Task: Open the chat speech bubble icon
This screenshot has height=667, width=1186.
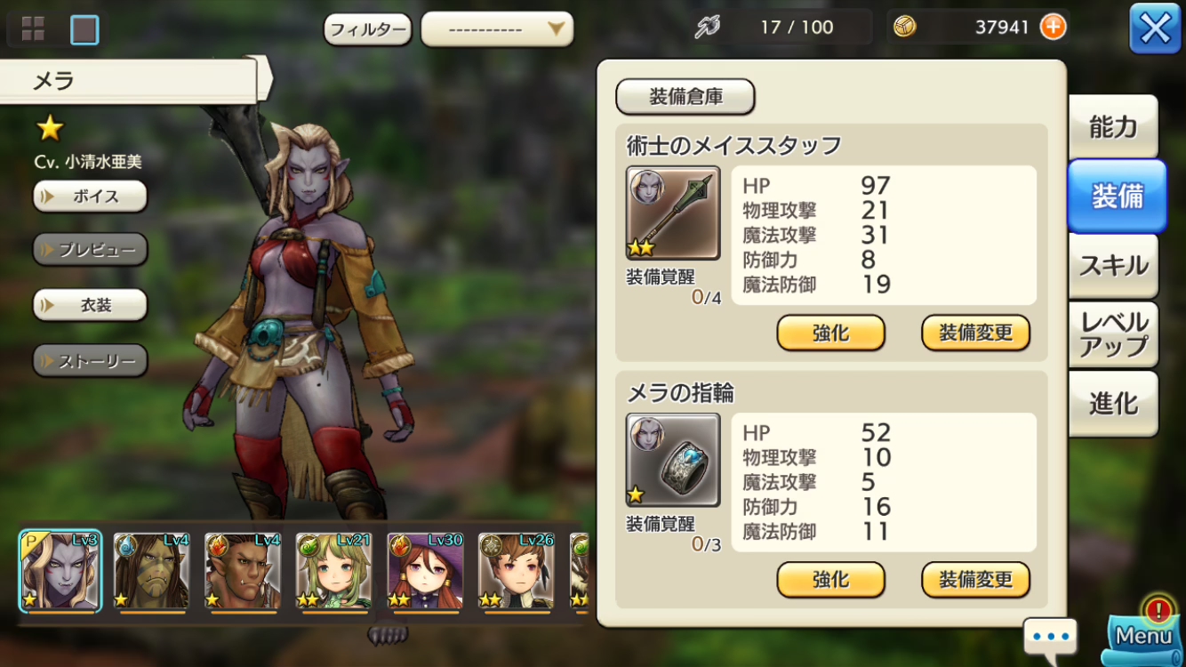Action: pos(1050,637)
